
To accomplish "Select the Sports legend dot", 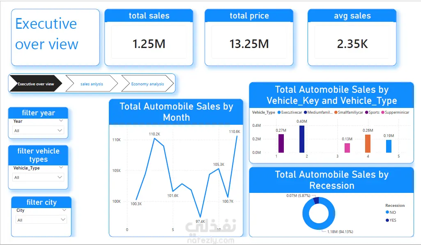I will (366, 112).
